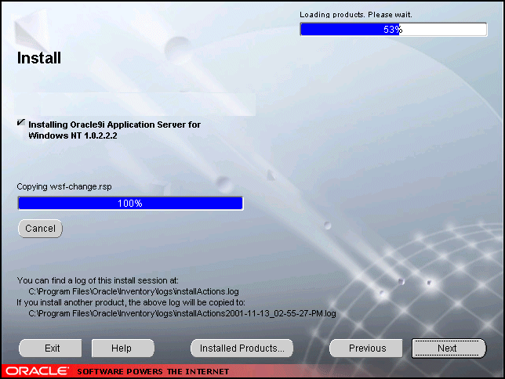This screenshot has width=505, height=379.
Task: Open Installed Products list
Action: [x=242, y=348]
